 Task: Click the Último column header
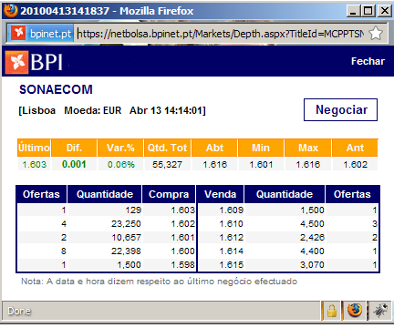tap(34, 148)
